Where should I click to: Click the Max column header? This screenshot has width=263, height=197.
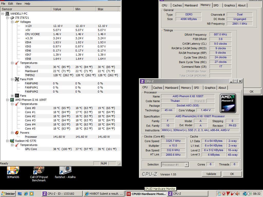(107, 9)
